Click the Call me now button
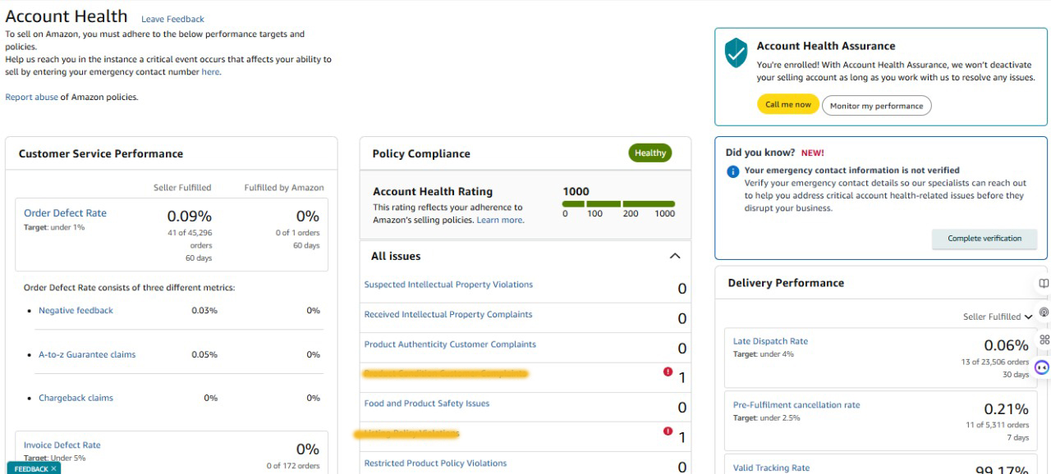Image resolution: width=1051 pixels, height=474 pixels. tap(787, 105)
